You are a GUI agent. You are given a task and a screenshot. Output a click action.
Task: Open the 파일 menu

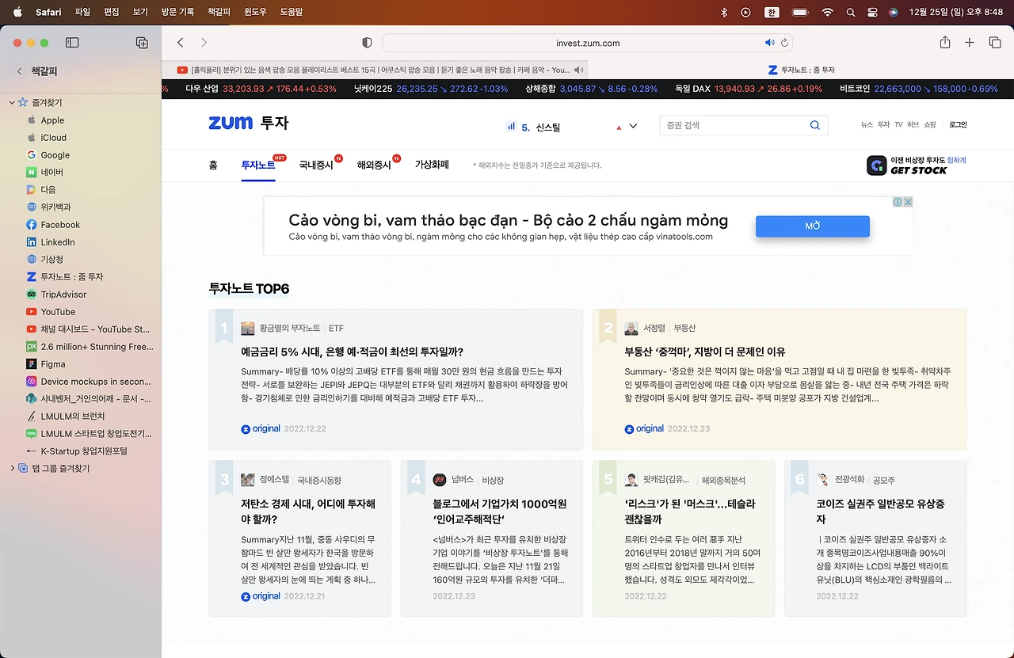tap(82, 12)
